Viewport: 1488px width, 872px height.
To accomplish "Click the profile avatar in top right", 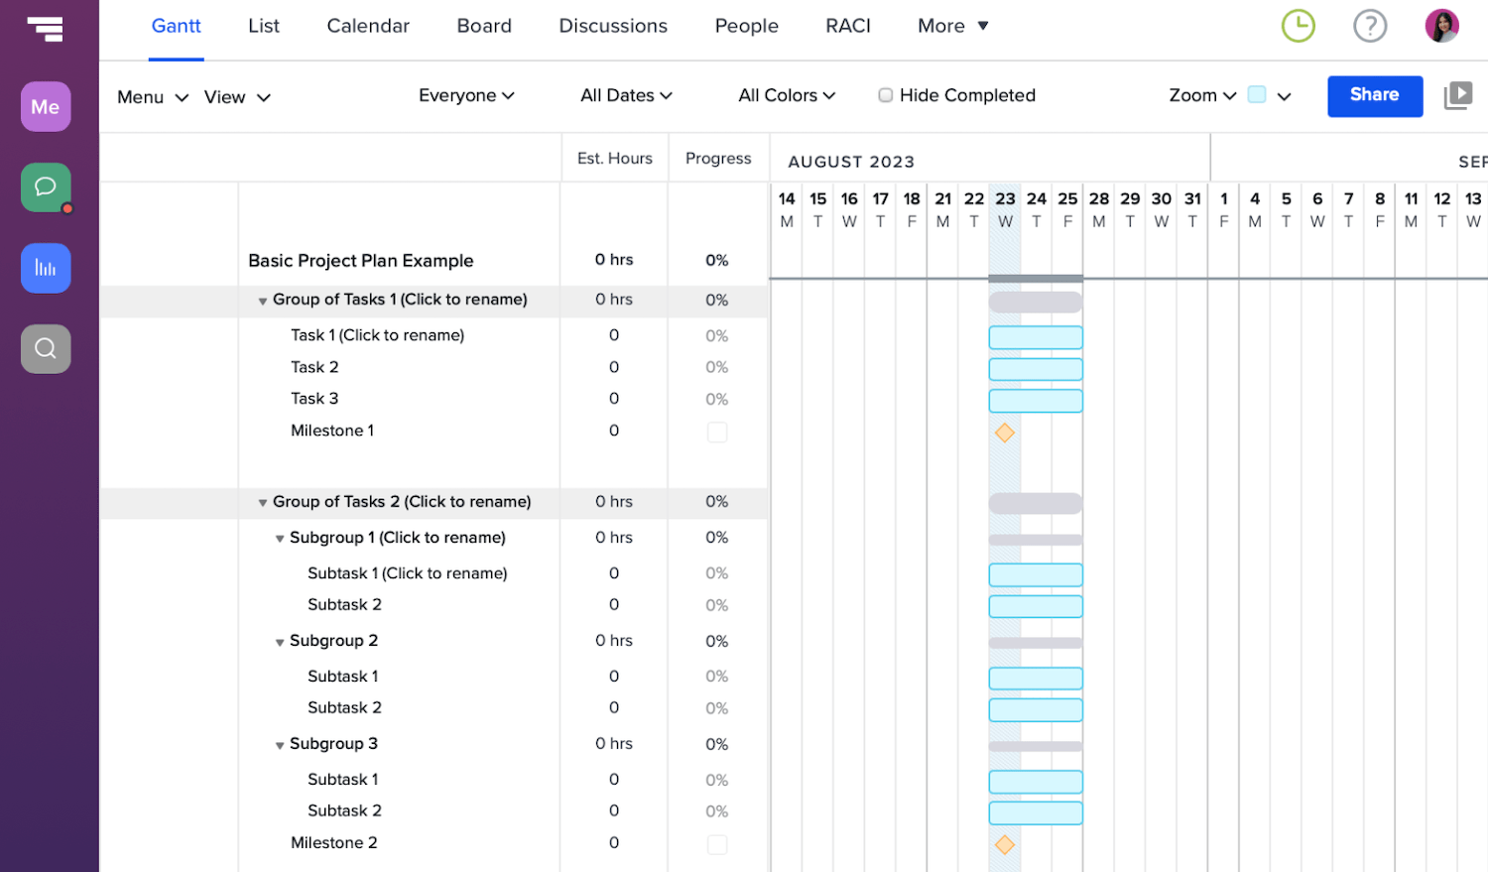I will pos(1442,26).
